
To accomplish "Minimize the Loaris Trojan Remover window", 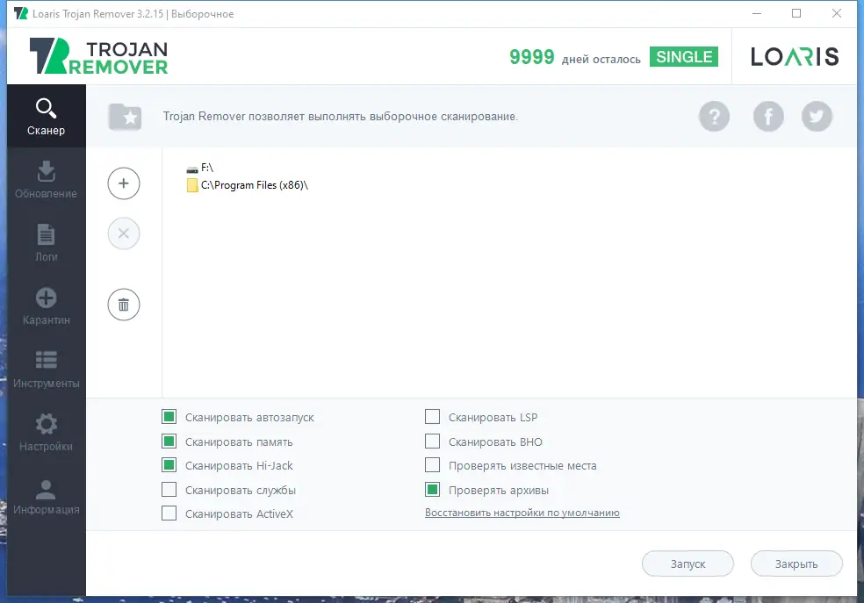I will 757,13.
